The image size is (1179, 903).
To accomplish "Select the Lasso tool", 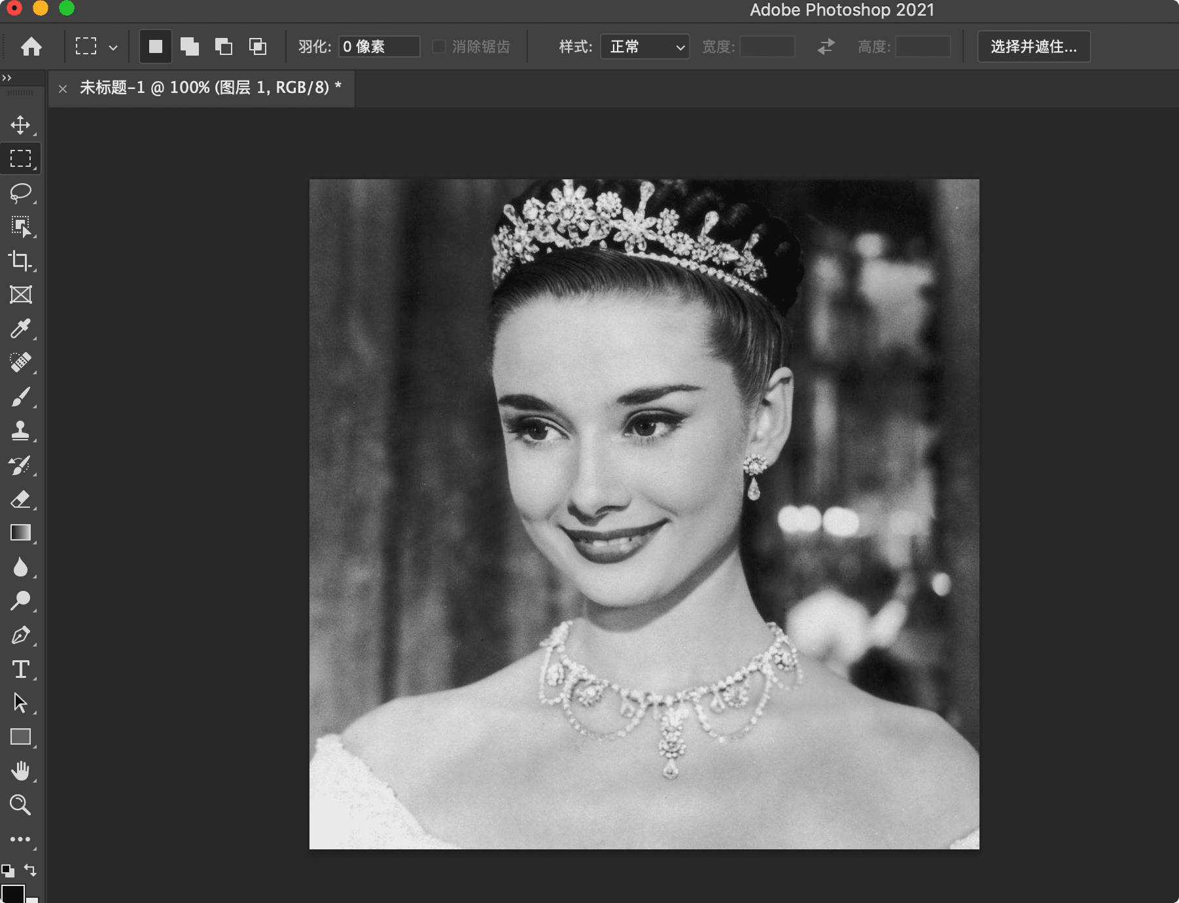I will coord(20,193).
